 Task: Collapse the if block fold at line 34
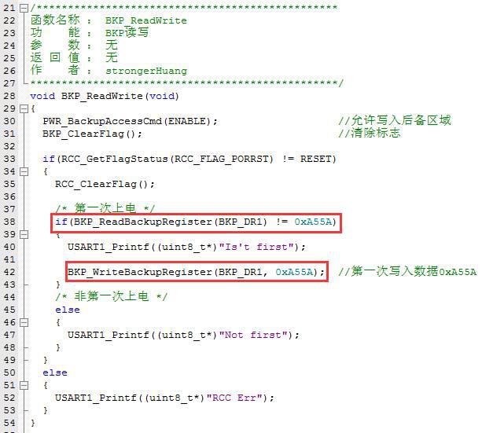coord(24,171)
